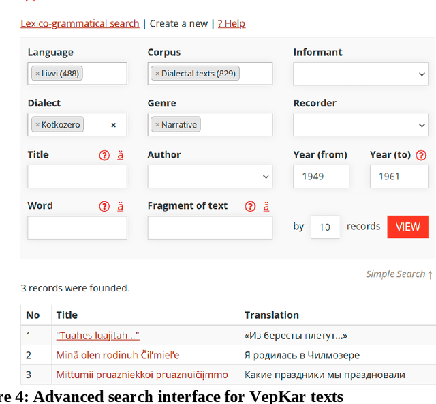Open the Lexico-grammatical search link

point(80,23)
